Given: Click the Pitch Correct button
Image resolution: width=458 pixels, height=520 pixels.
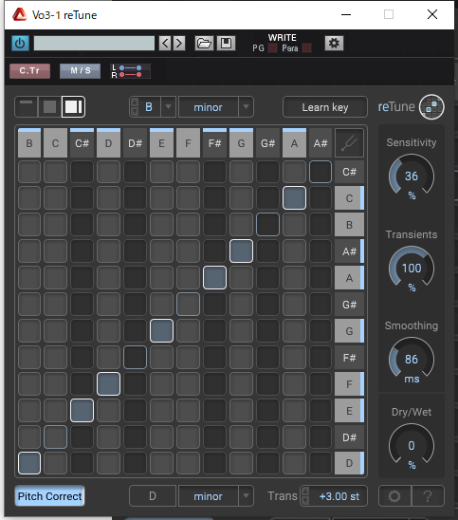Looking at the screenshot, I should [x=49, y=496].
